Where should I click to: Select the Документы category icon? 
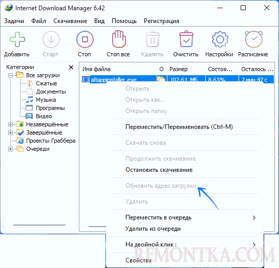pyautogui.click(x=30, y=92)
